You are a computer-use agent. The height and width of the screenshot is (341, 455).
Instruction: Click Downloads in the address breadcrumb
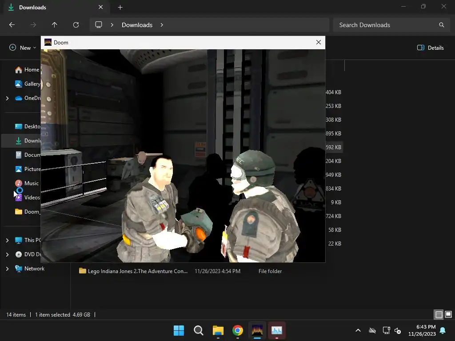click(137, 25)
